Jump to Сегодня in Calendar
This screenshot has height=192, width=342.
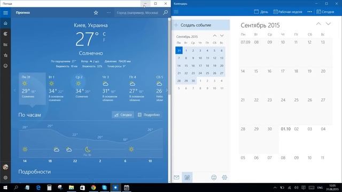pos(325,12)
